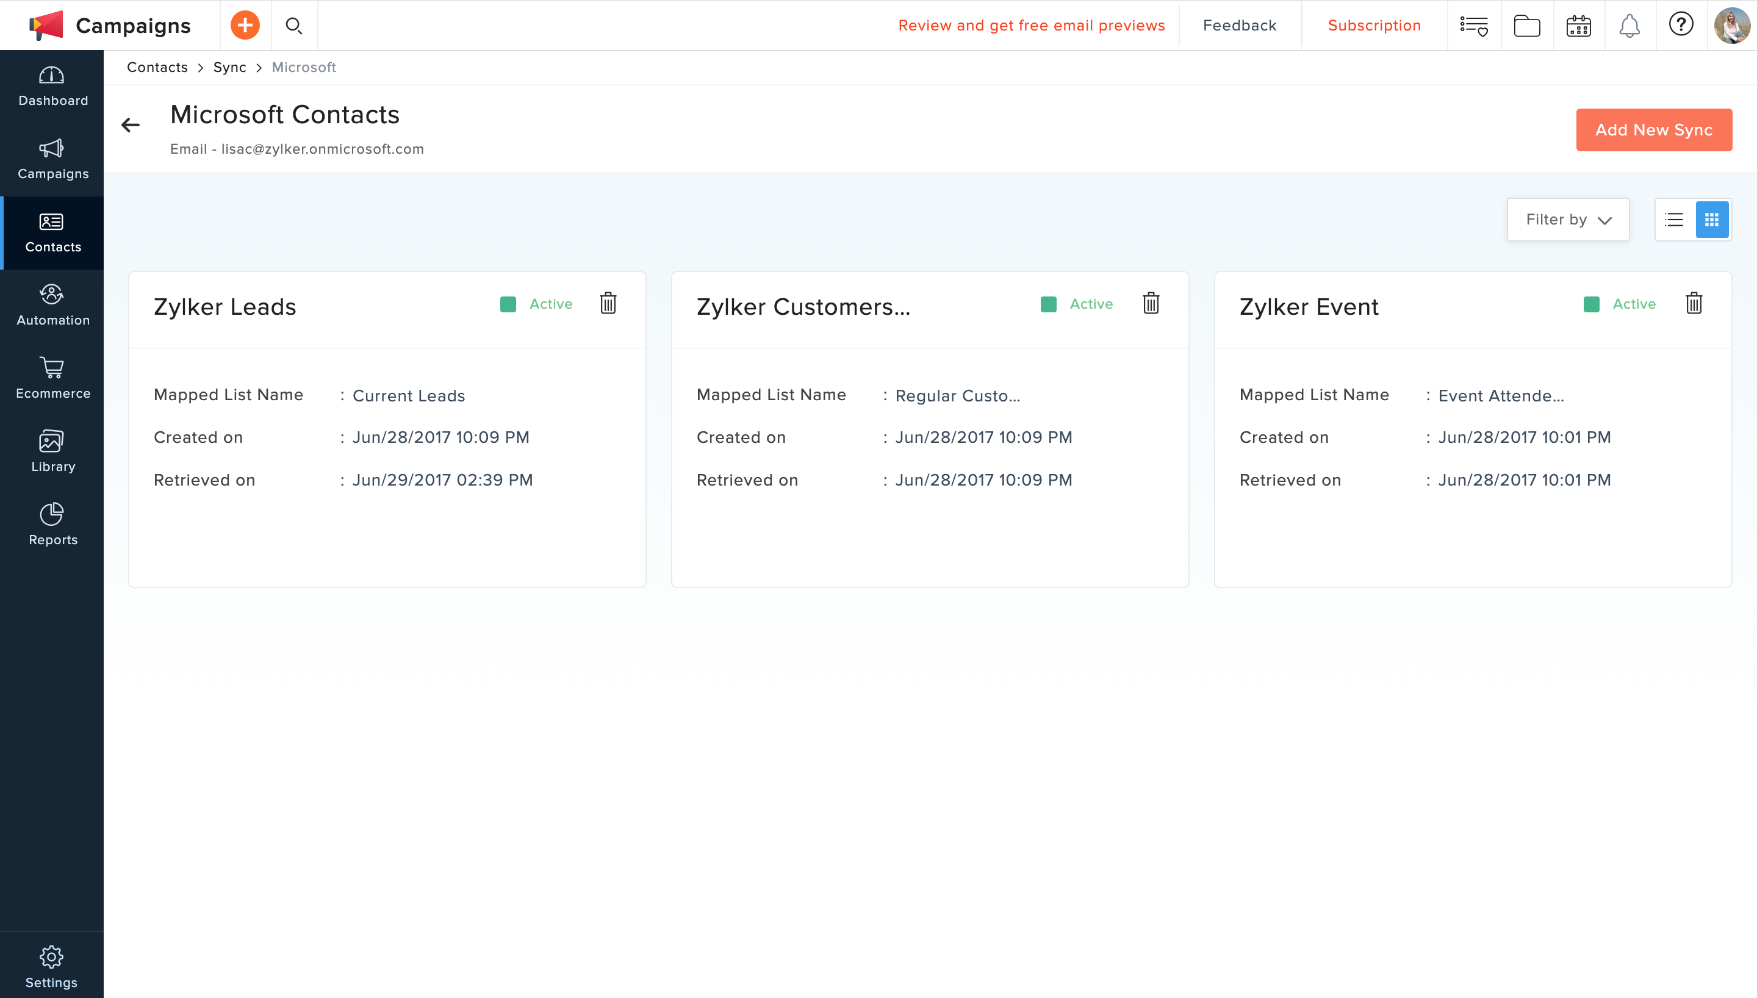Delete the Zylker Leads sync
Image resolution: width=1757 pixels, height=998 pixels.
point(608,304)
